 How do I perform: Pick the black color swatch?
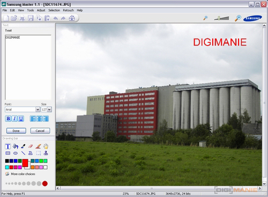(x=7, y=161)
